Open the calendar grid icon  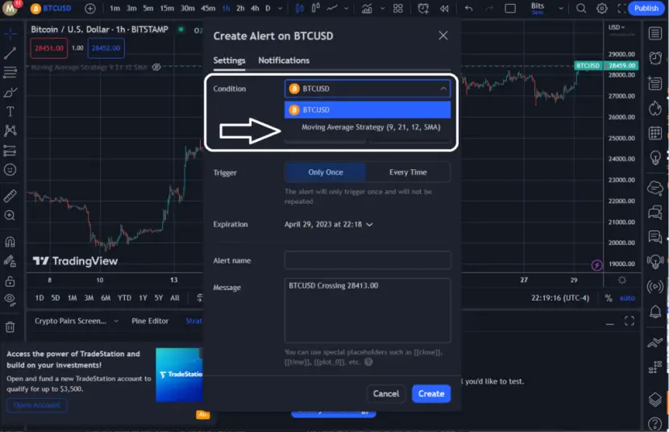[655, 133]
